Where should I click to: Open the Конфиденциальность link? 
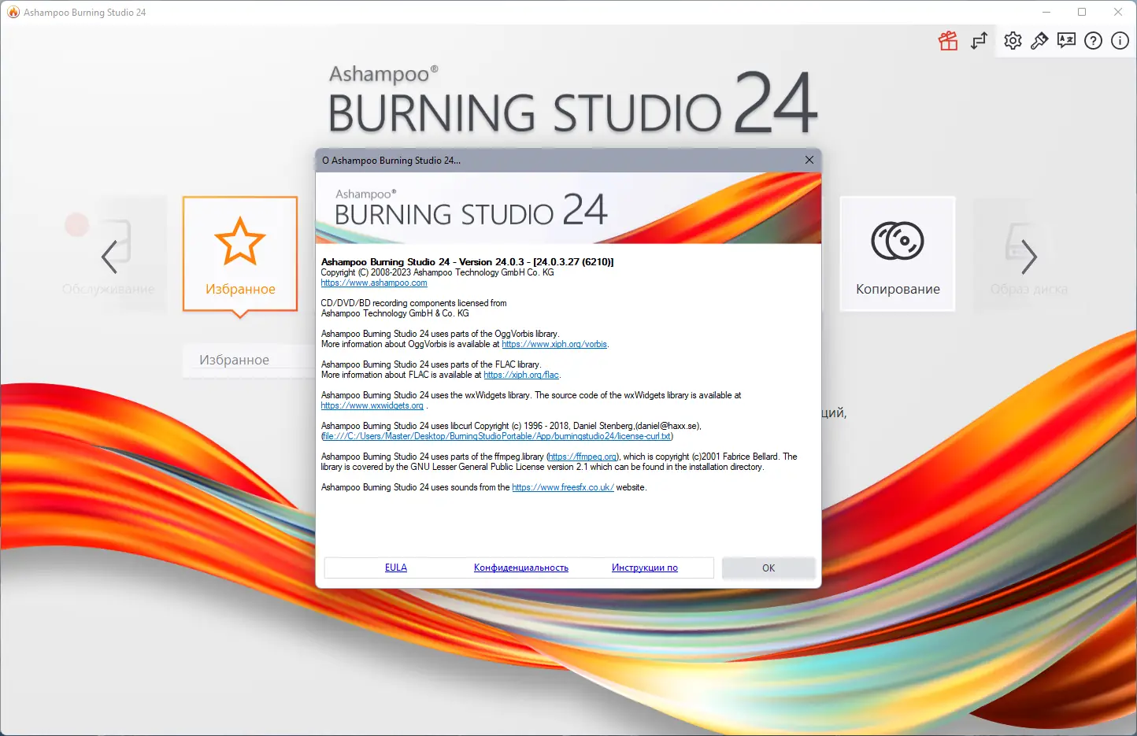(x=521, y=568)
